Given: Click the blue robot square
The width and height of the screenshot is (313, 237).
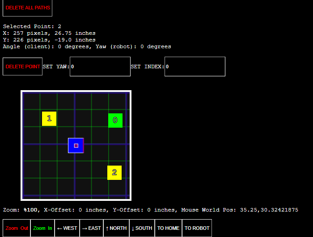Looking at the screenshot, I should (x=76, y=146).
